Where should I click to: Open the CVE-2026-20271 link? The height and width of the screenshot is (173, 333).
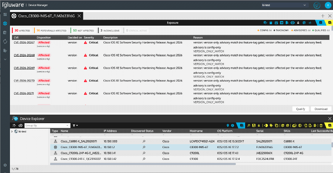click(x=23, y=93)
